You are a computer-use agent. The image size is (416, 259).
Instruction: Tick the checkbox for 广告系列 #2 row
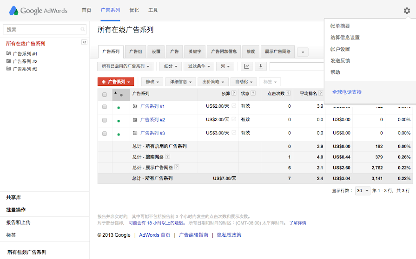[105, 120]
